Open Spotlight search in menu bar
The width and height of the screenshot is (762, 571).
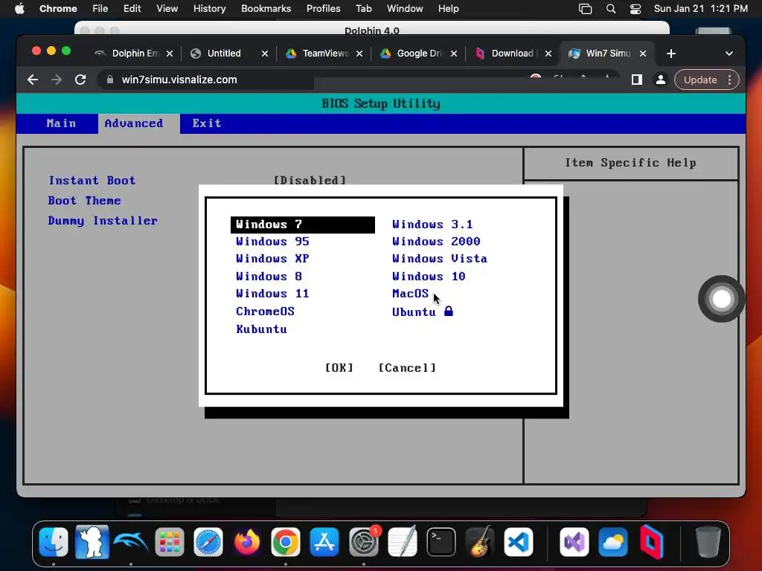pos(611,9)
